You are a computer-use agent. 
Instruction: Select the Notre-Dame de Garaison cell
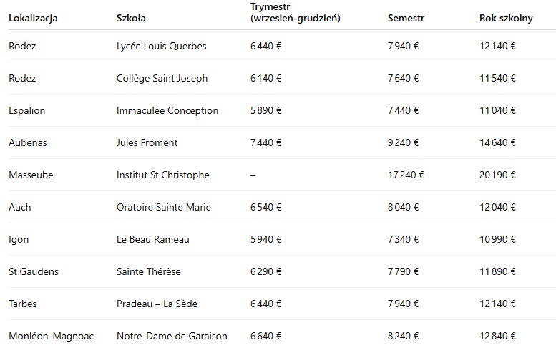(172, 337)
